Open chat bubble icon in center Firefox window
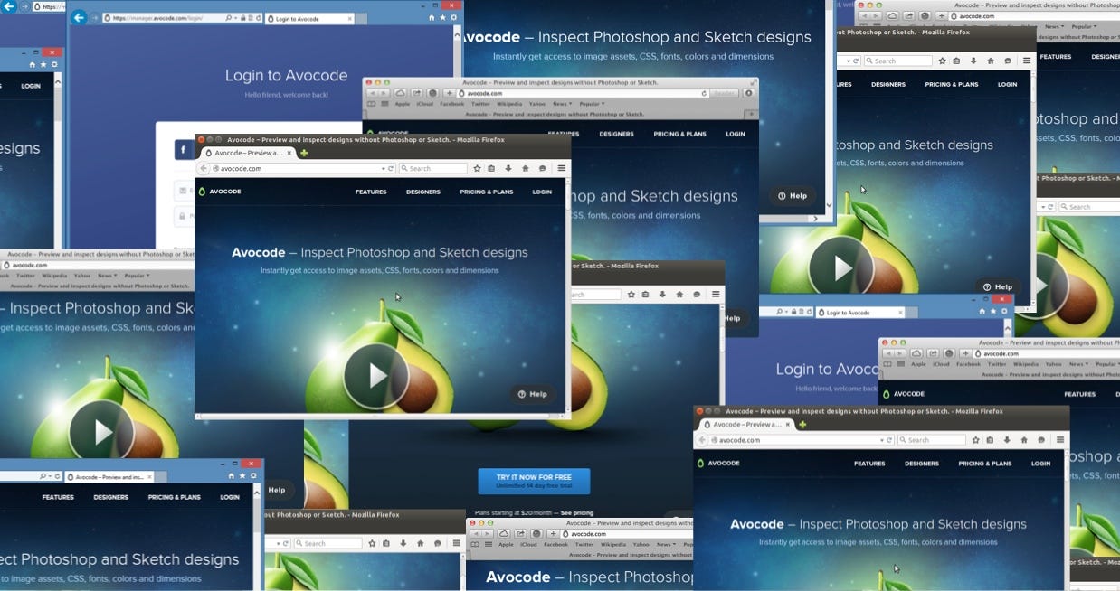Screen dimensions: 1120x591 pyautogui.click(x=543, y=168)
